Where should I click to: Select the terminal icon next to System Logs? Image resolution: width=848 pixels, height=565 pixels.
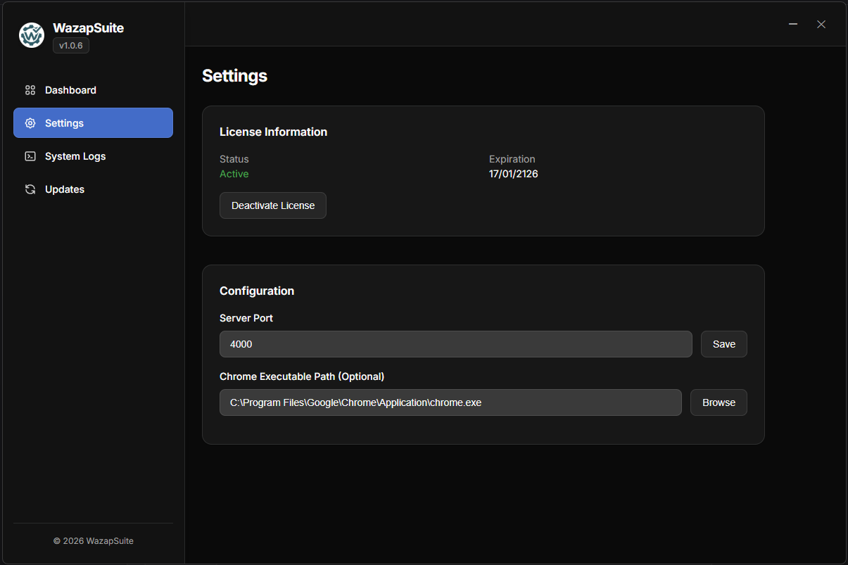[x=30, y=156]
